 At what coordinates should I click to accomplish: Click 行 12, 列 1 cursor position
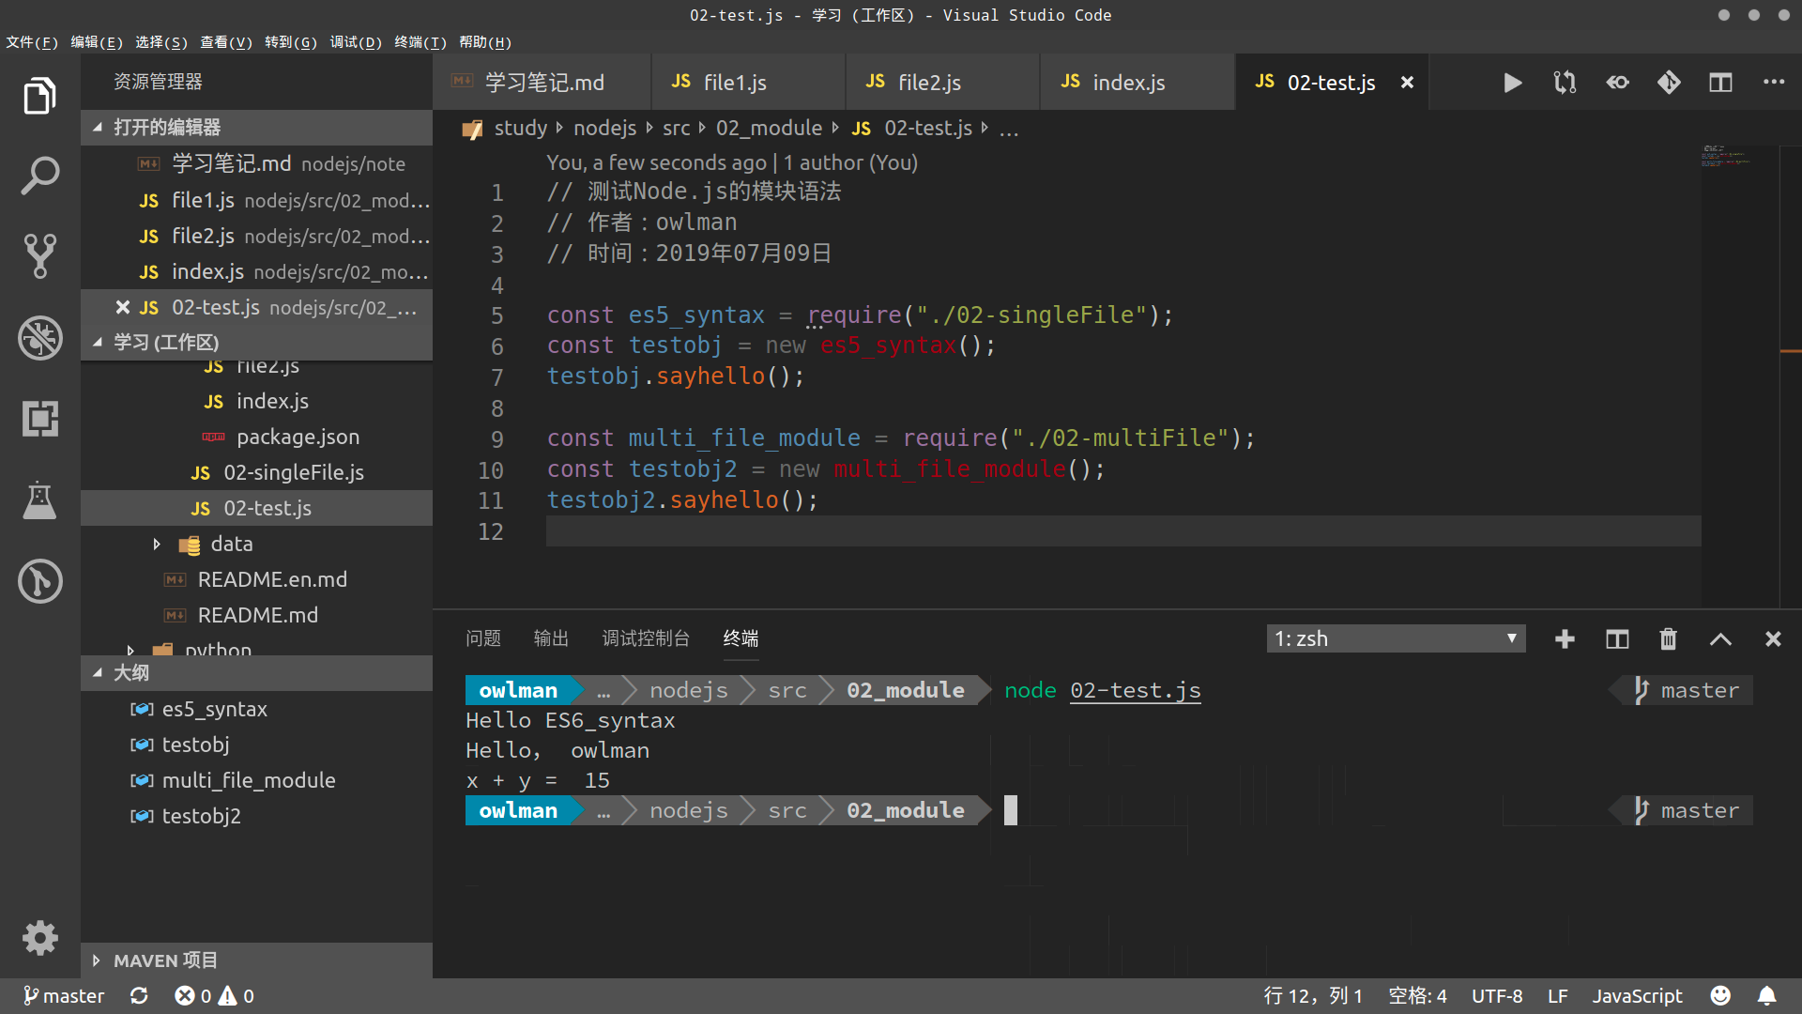pyautogui.click(x=1312, y=996)
